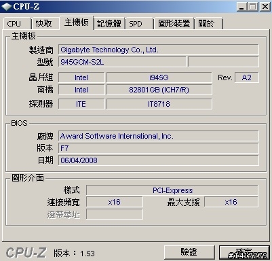Close the CPU-Z window
The image size is (272, 261).
tap(265, 7)
